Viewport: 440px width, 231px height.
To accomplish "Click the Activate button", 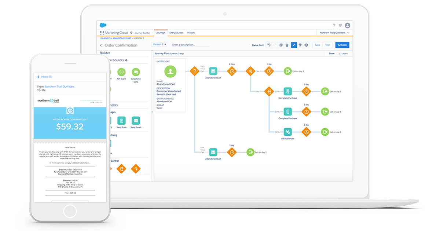I will pos(342,45).
